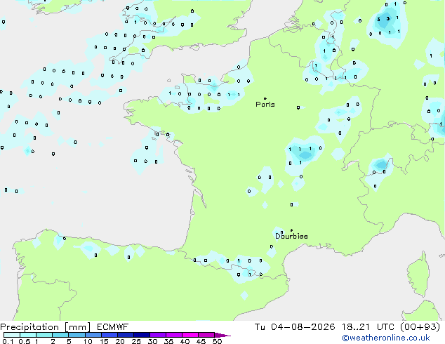Click the Corsica island on the map
Image resolution: width=445 pixels, height=344 pixels.
(x=418, y=274)
